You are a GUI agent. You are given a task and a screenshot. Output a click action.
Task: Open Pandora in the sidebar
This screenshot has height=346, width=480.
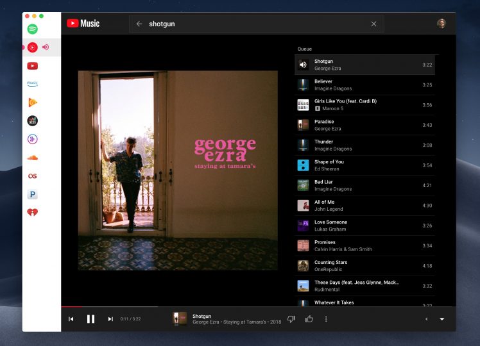32,194
